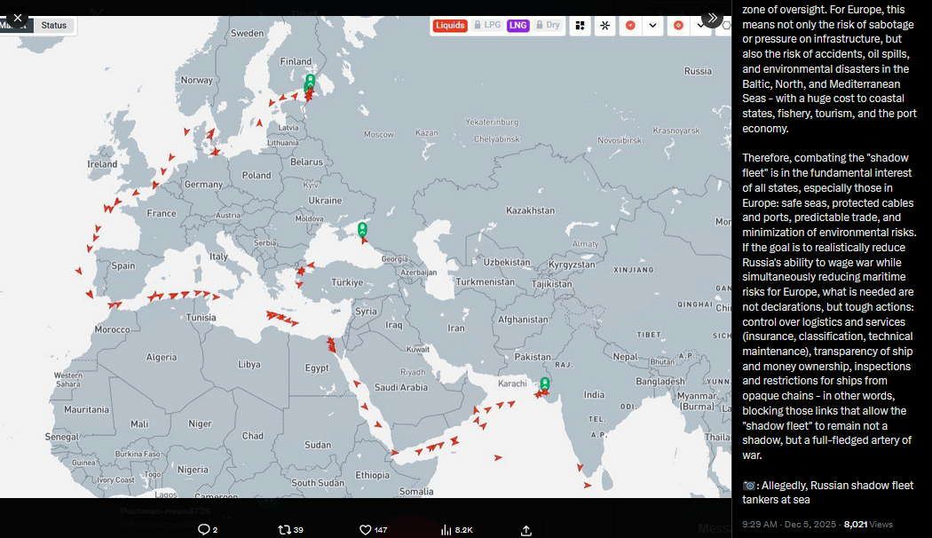Click the red diamond marker icon in toolbar

678,26
